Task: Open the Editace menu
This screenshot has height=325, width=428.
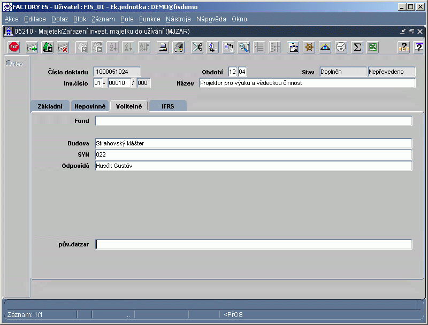Action: click(35, 19)
